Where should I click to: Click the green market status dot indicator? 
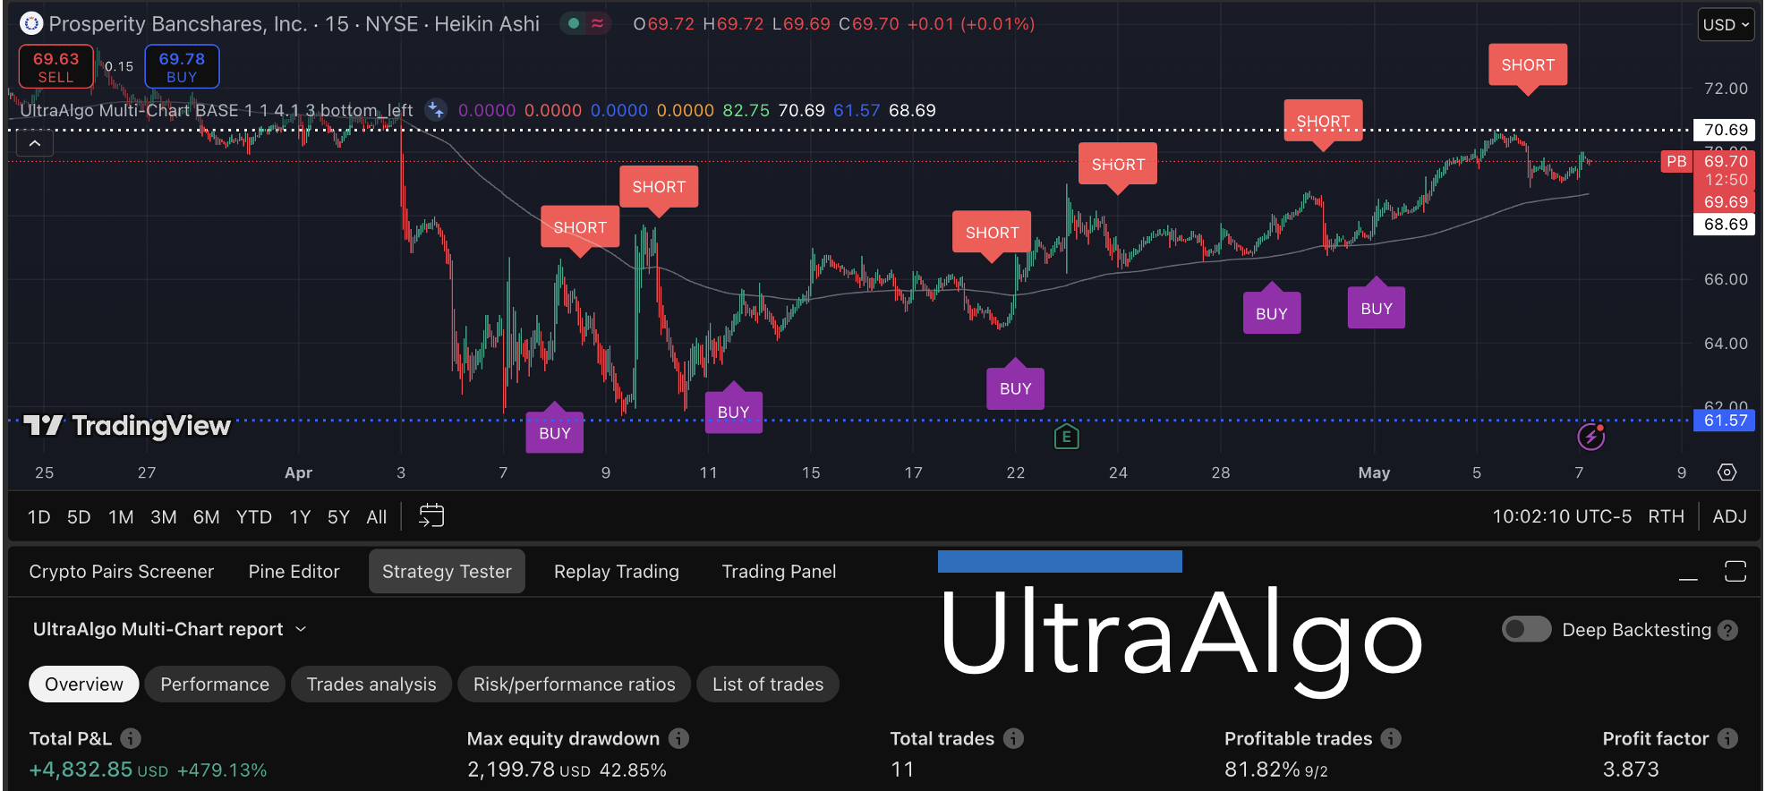574,23
